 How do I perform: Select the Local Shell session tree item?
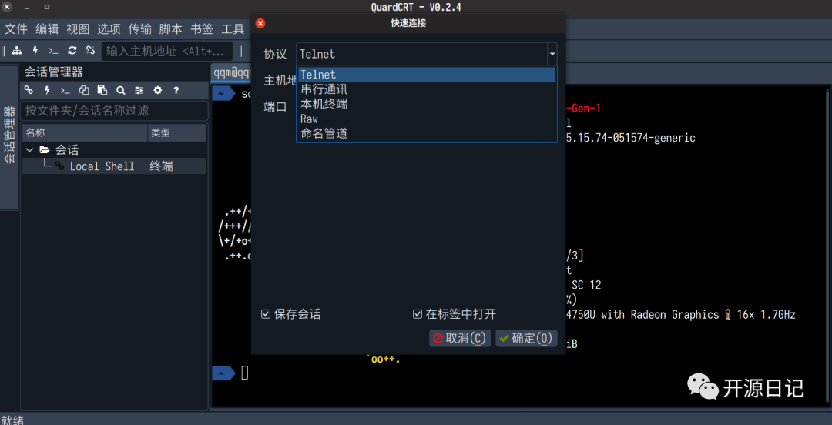[x=114, y=166]
